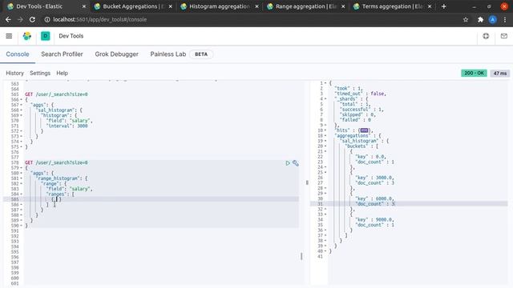
Task: Collapse editor fold arrow at line 569
Action: (22, 115)
